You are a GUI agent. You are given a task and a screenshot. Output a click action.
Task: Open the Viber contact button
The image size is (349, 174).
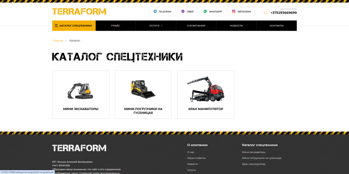click(187, 12)
